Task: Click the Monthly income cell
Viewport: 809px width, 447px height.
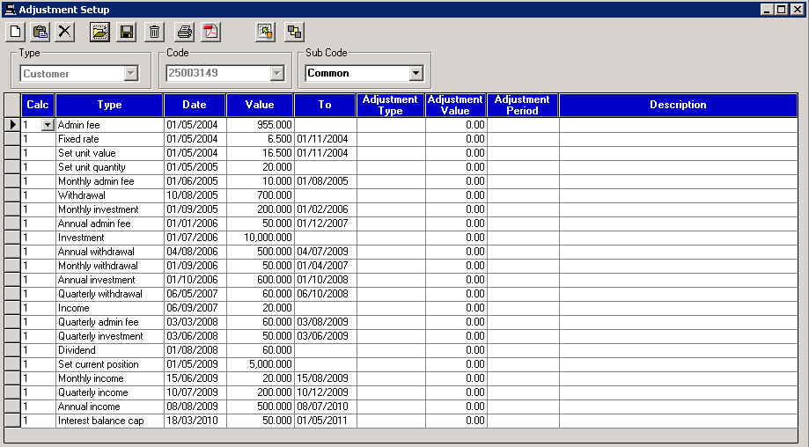Action: tap(109, 378)
